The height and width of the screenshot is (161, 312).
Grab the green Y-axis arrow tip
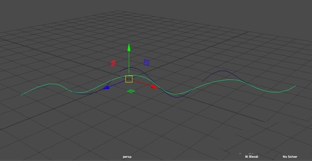(x=129, y=47)
